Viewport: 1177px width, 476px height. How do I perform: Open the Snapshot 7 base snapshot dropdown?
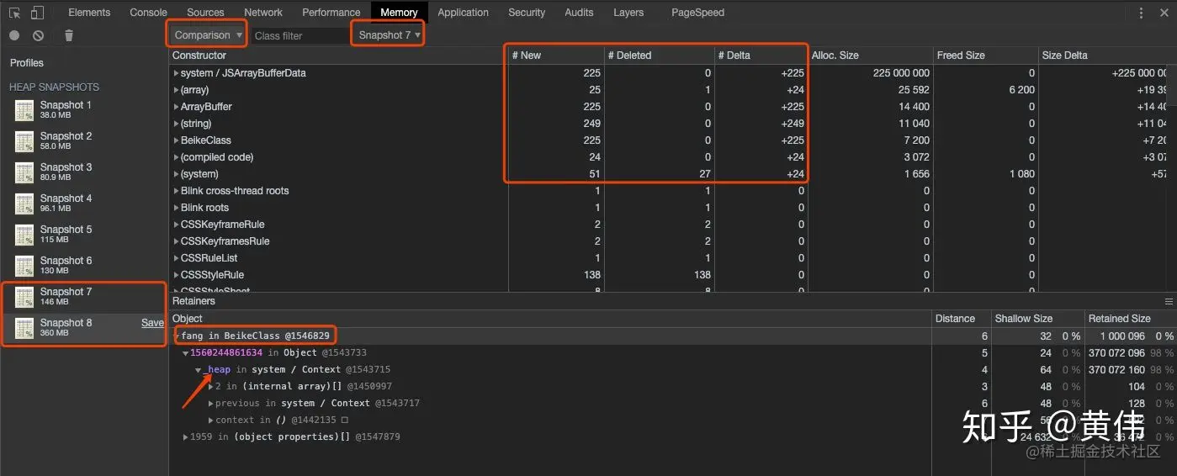tap(389, 35)
